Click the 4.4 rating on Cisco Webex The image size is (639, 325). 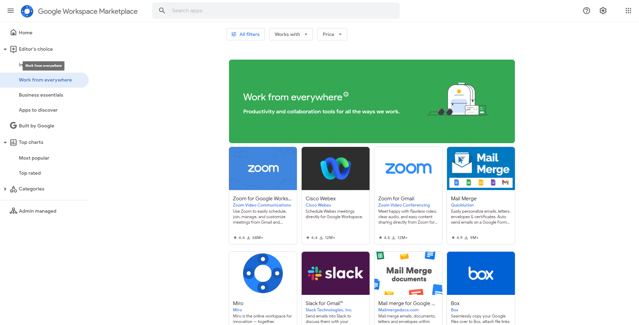pos(314,238)
